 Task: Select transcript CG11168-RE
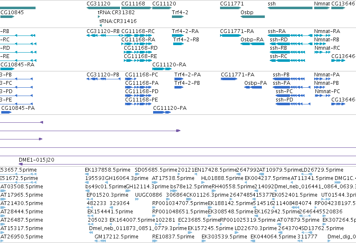pyautogui.click(x=140, y=56)
